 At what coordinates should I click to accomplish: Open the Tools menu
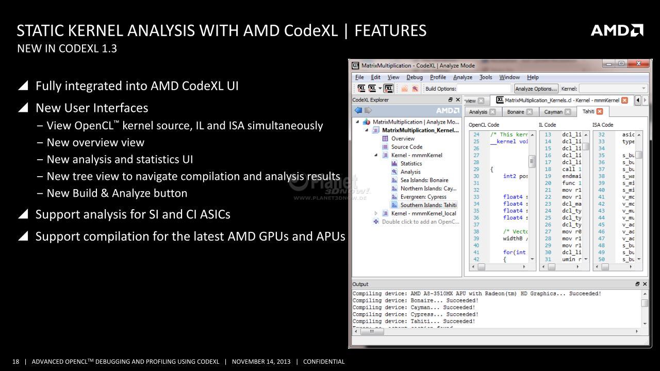coord(486,77)
